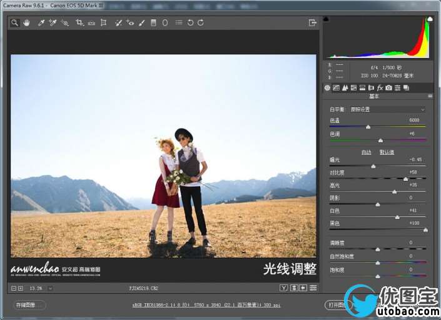Toggle between current and default settings
The image size is (441, 320).
(313, 288)
